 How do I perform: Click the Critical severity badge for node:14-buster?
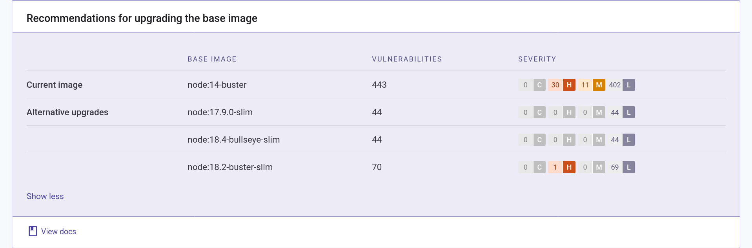(539, 85)
